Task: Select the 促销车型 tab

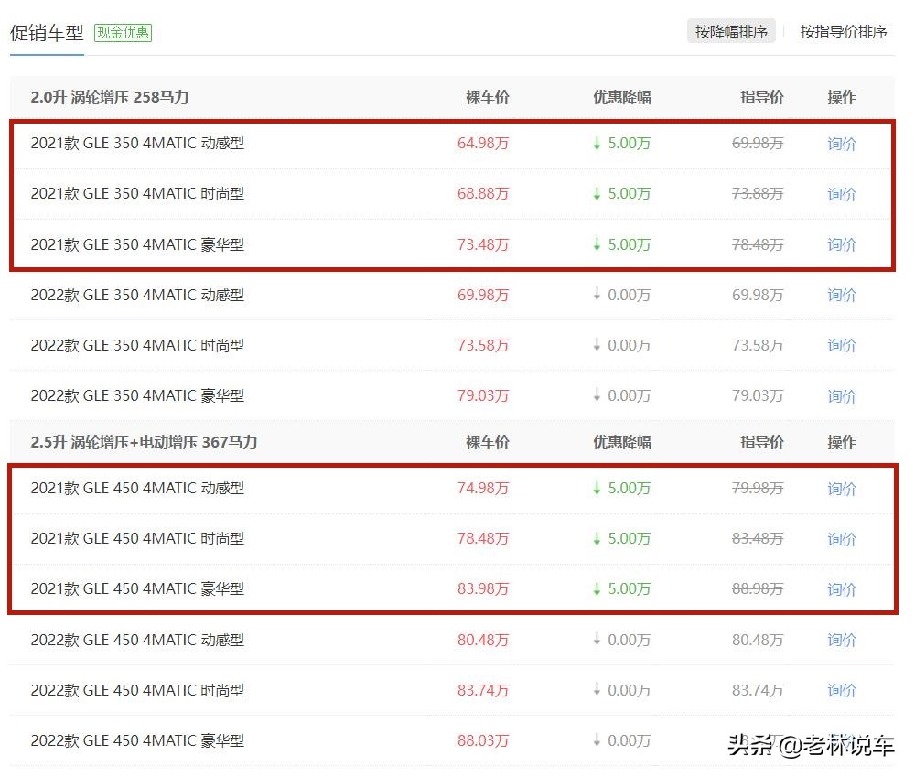Action: [x=47, y=33]
